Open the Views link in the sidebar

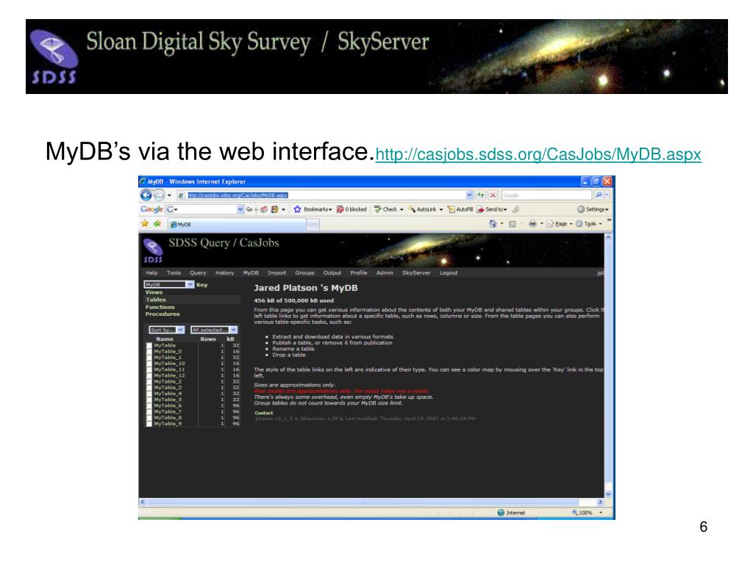(x=154, y=292)
